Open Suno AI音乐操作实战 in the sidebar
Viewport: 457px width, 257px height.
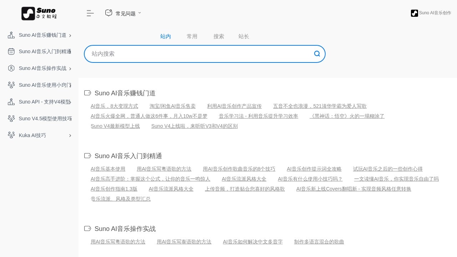tap(42, 68)
